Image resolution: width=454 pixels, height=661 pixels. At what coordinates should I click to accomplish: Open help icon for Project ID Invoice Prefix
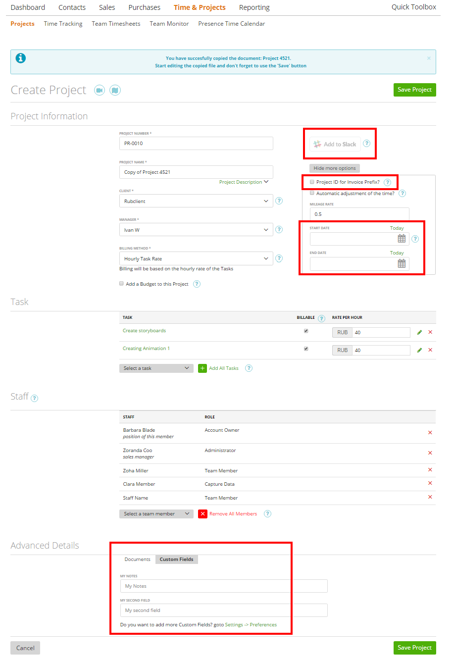tap(388, 182)
